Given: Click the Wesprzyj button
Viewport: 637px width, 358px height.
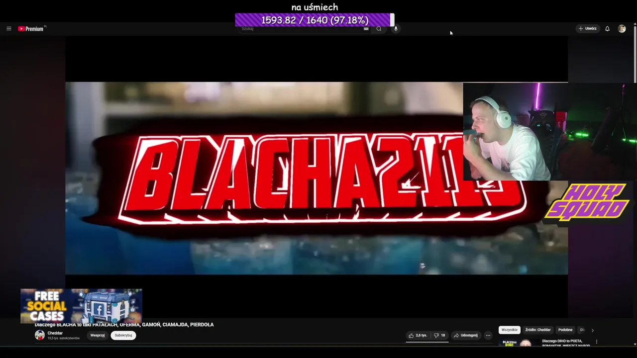Looking at the screenshot, I should tap(98, 335).
